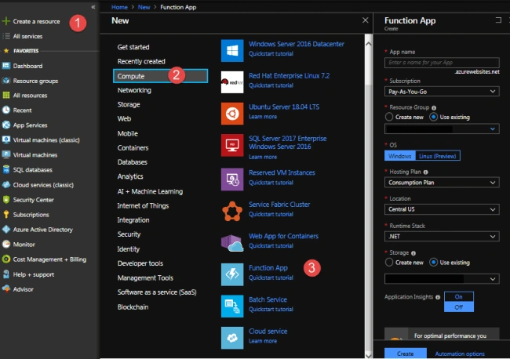
Task: Click scrollbar up arrow in New blade
Action: [x=368, y=44]
